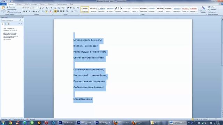Open Изменить стили (Change Styles) menu
Image resolution: width=223 pixels, height=125 pixels.
pos(203,9)
